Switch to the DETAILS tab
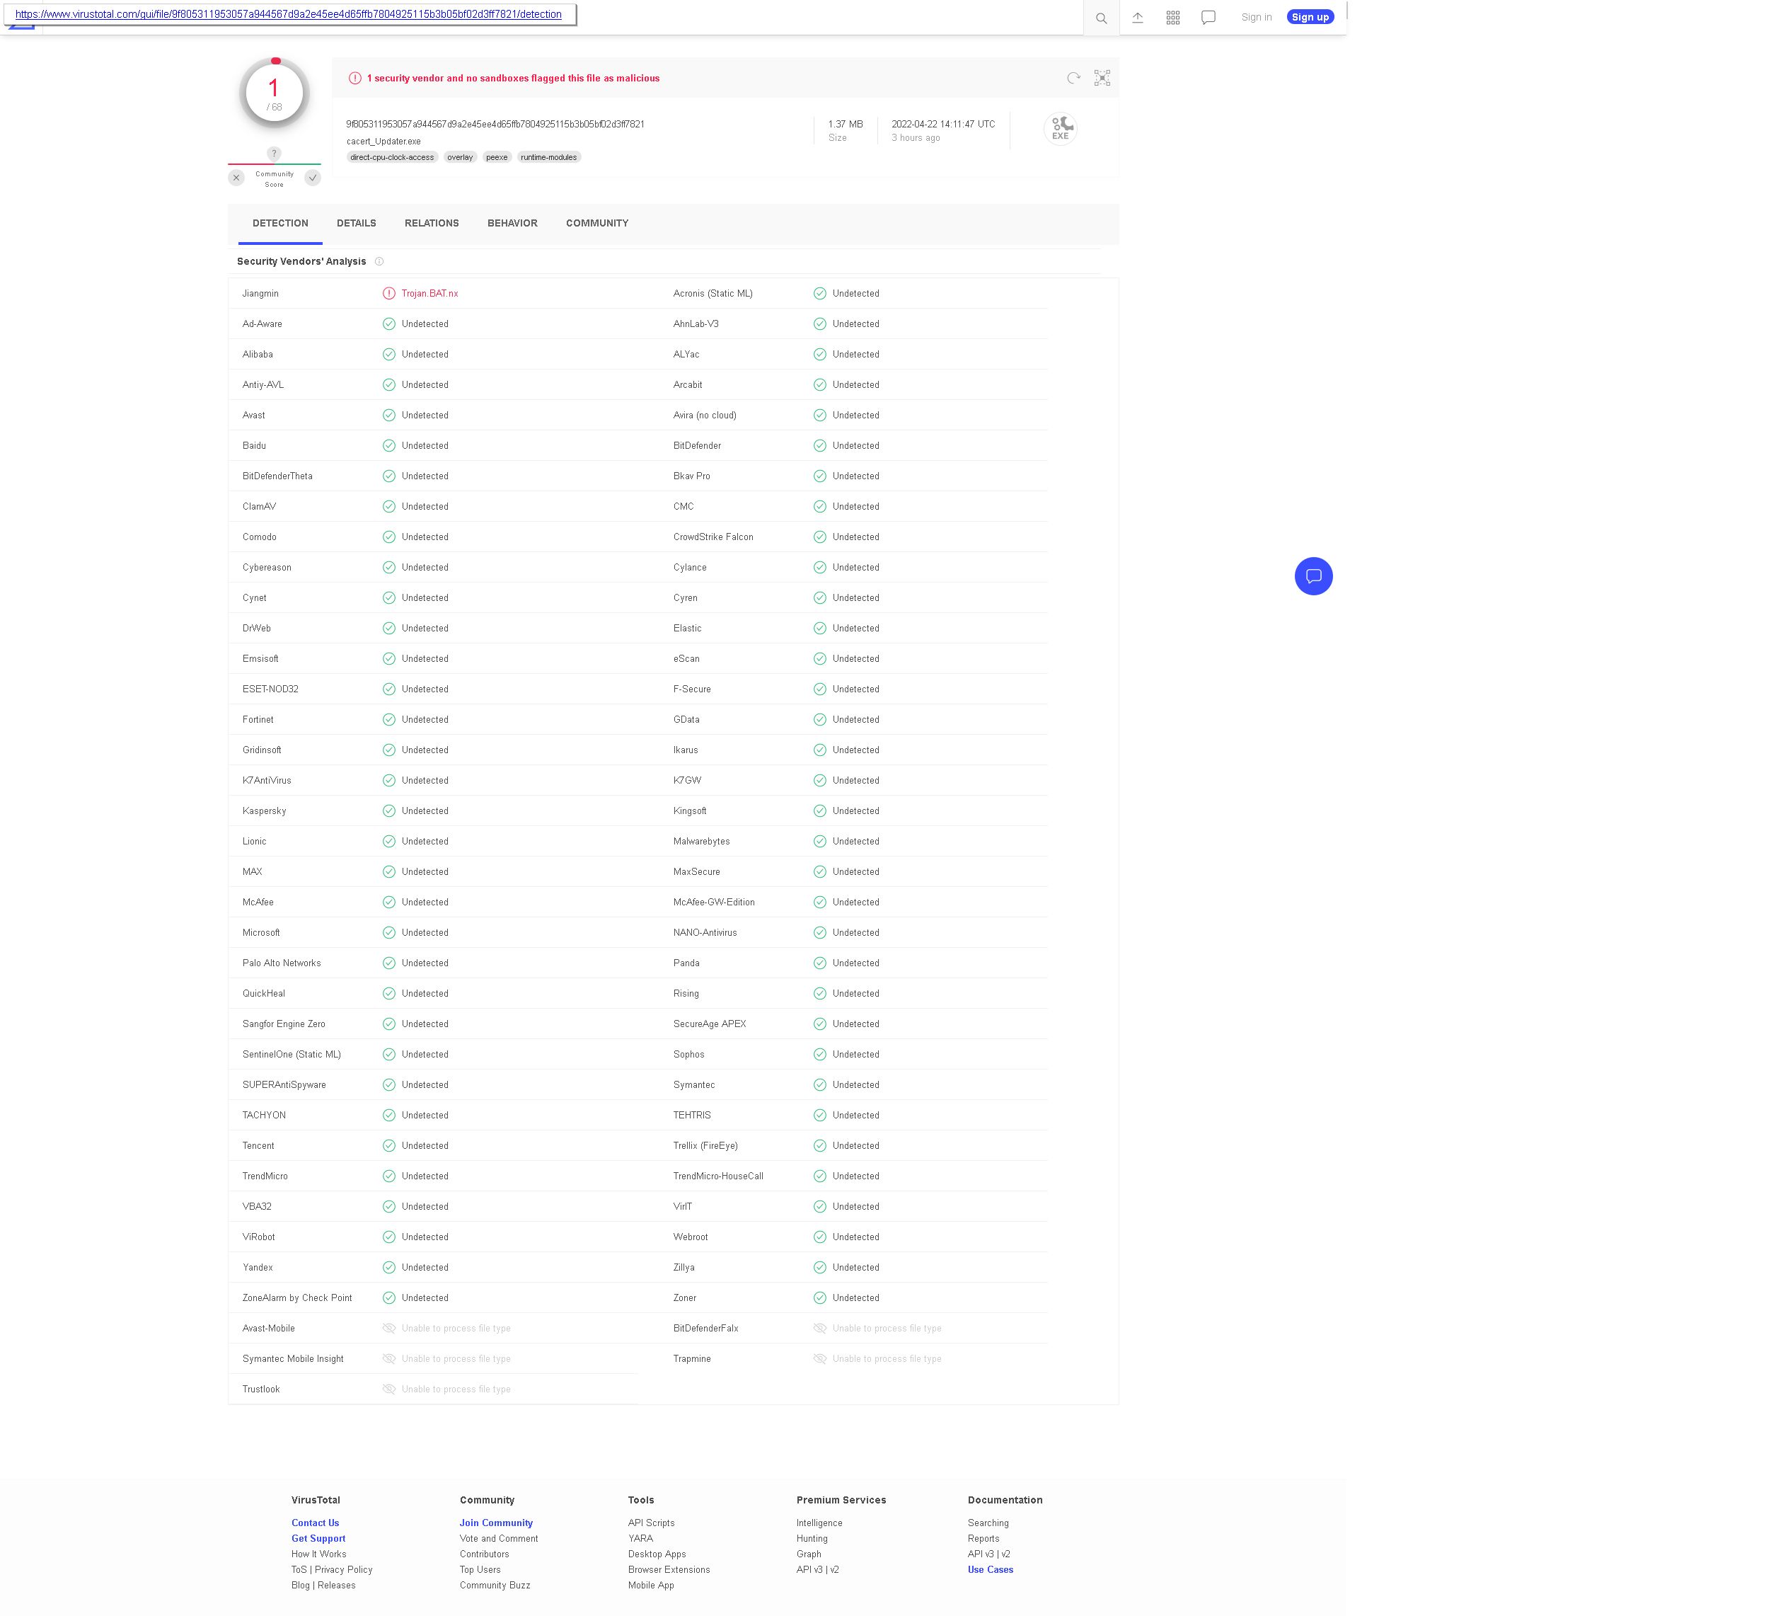 point(356,223)
